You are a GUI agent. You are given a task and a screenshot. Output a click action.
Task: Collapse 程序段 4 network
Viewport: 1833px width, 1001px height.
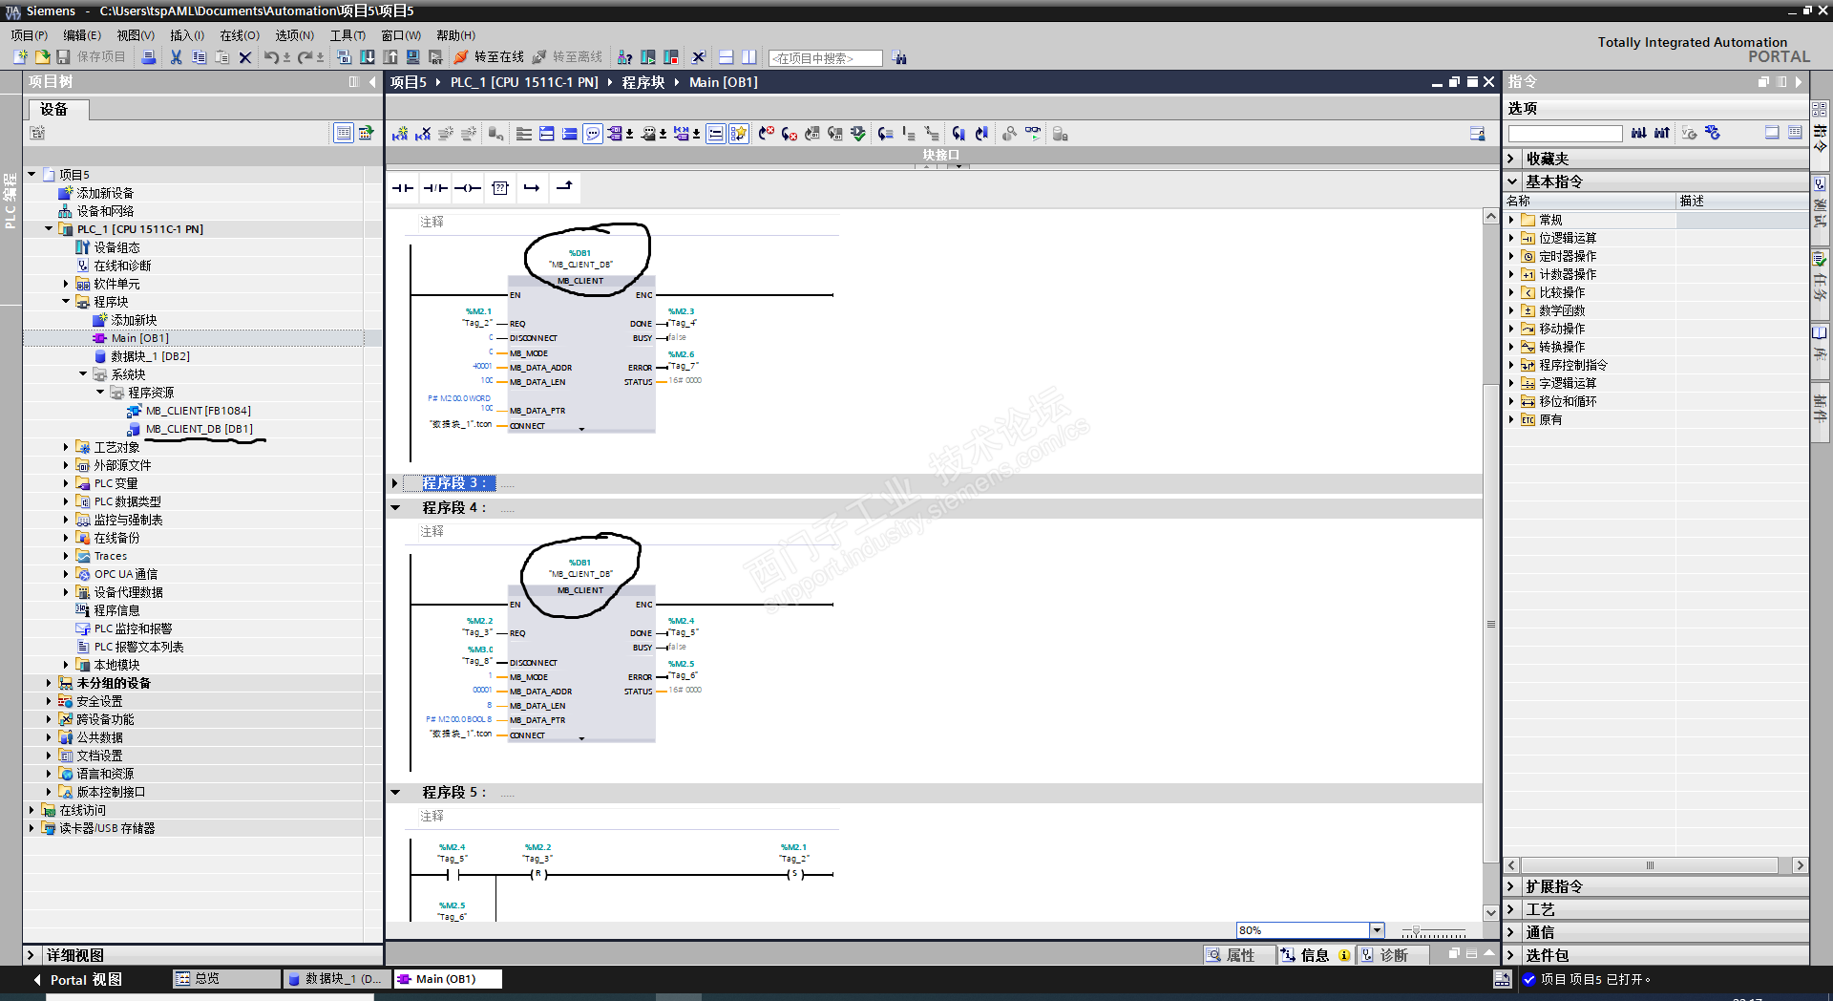coord(395,508)
